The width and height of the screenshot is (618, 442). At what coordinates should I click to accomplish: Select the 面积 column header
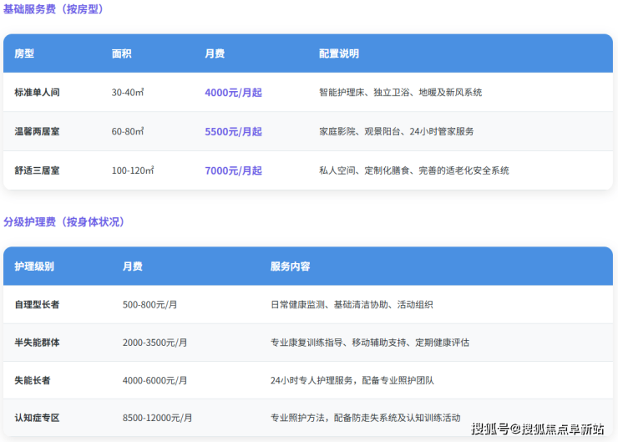(x=122, y=53)
